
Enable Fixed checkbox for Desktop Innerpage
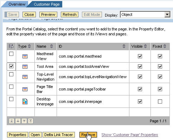(160, 101)
